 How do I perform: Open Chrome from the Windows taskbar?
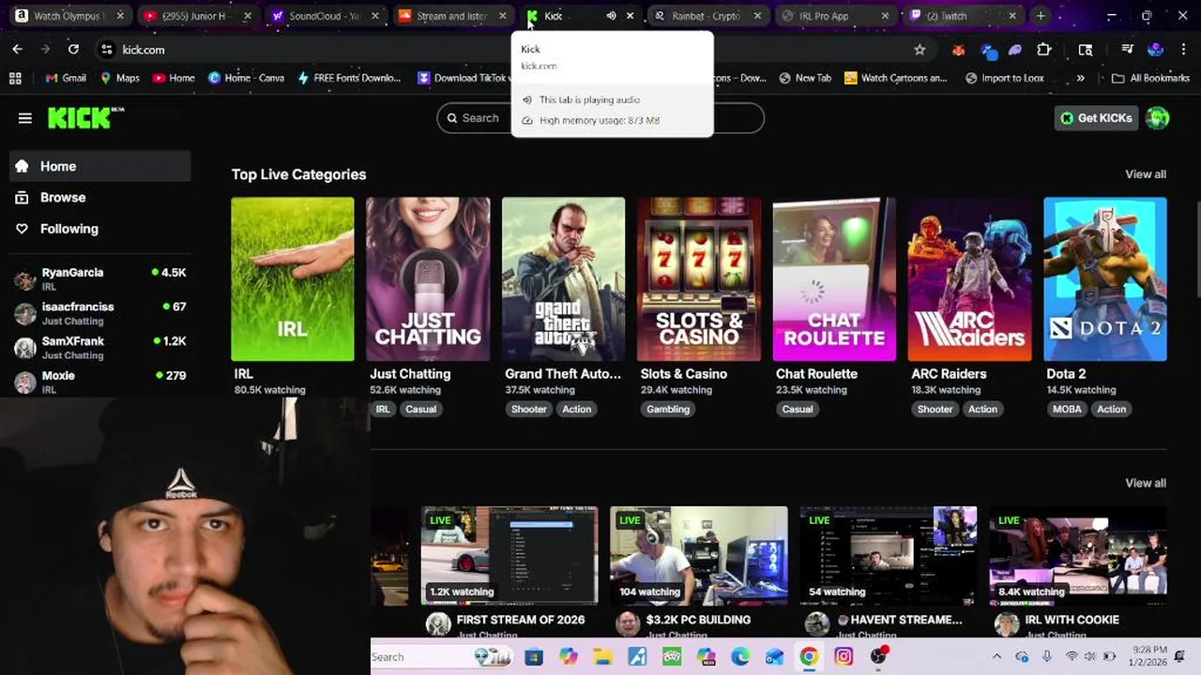pos(808,656)
